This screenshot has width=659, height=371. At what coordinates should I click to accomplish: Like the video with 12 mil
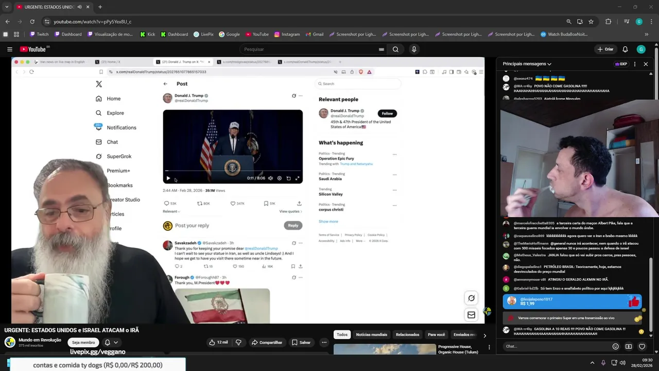click(x=219, y=342)
